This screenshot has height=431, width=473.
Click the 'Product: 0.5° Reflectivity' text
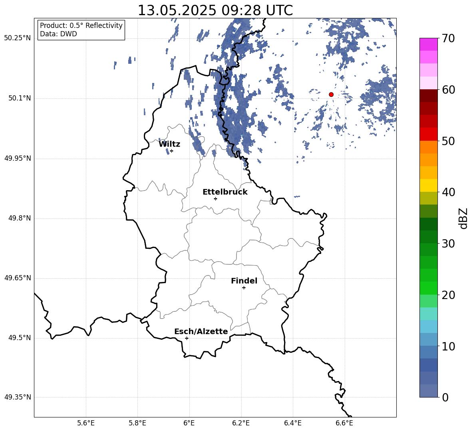click(81, 26)
